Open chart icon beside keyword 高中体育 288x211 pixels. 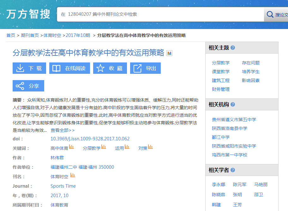tap(72, 147)
